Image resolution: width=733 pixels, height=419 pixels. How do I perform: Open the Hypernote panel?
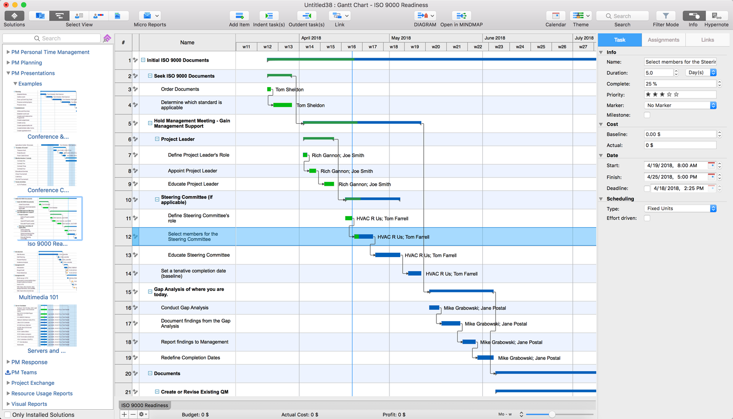coord(716,16)
